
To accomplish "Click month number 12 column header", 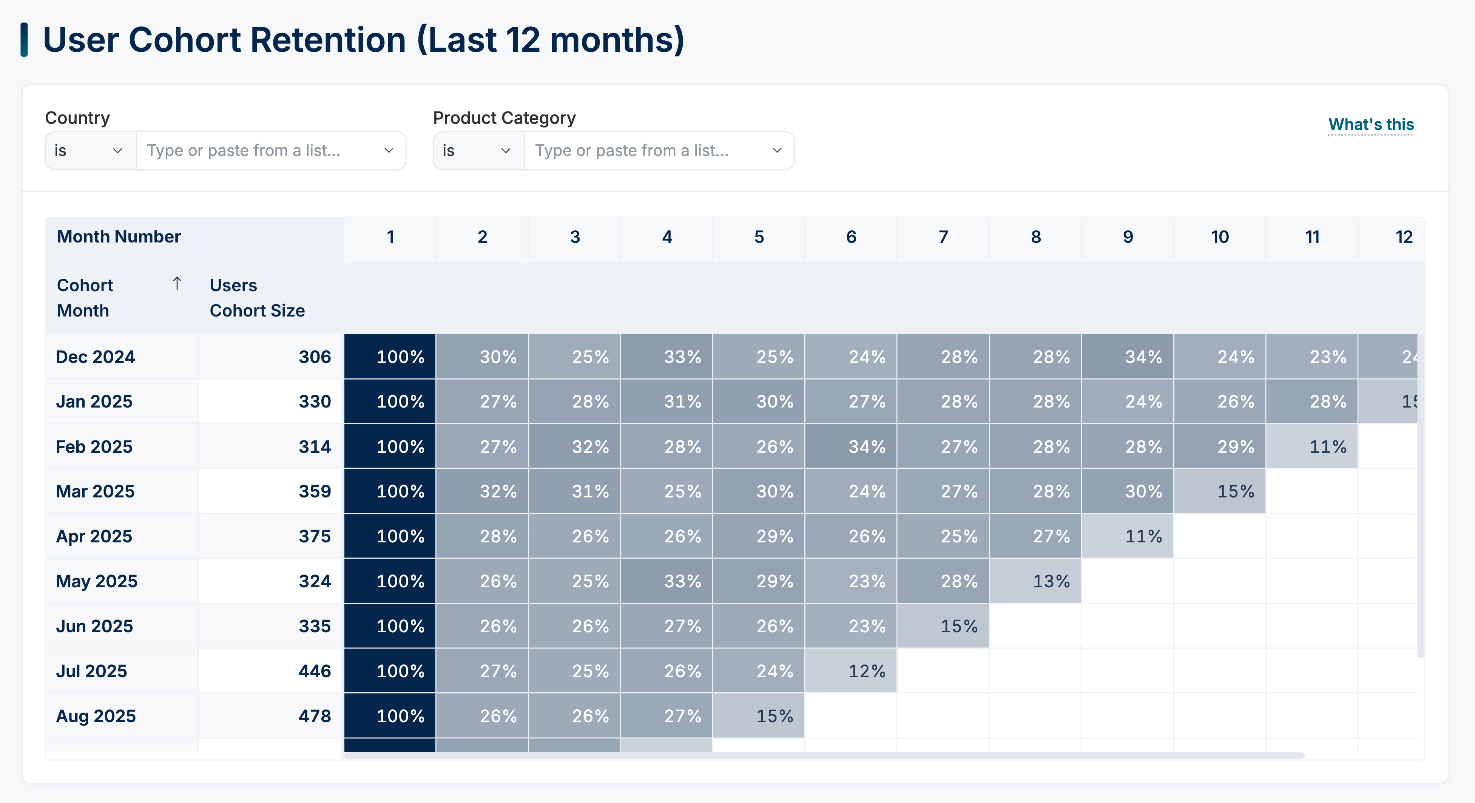I will pyautogui.click(x=1404, y=236).
